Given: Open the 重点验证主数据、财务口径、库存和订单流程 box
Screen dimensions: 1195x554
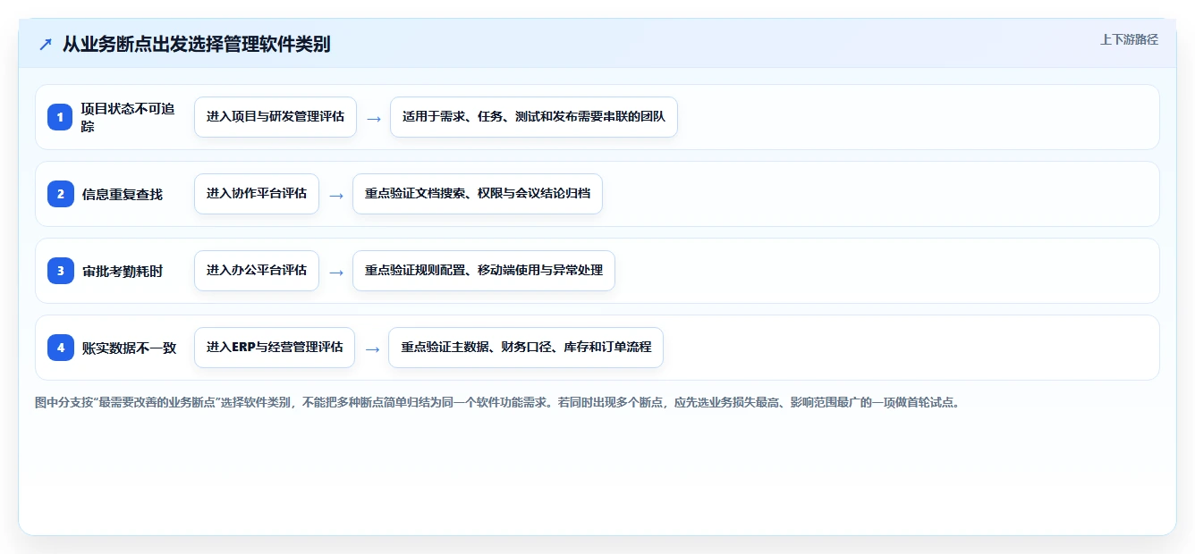Looking at the screenshot, I should coord(526,348).
